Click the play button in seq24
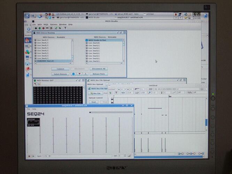This screenshot has height=174, width=232. [33, 156]
